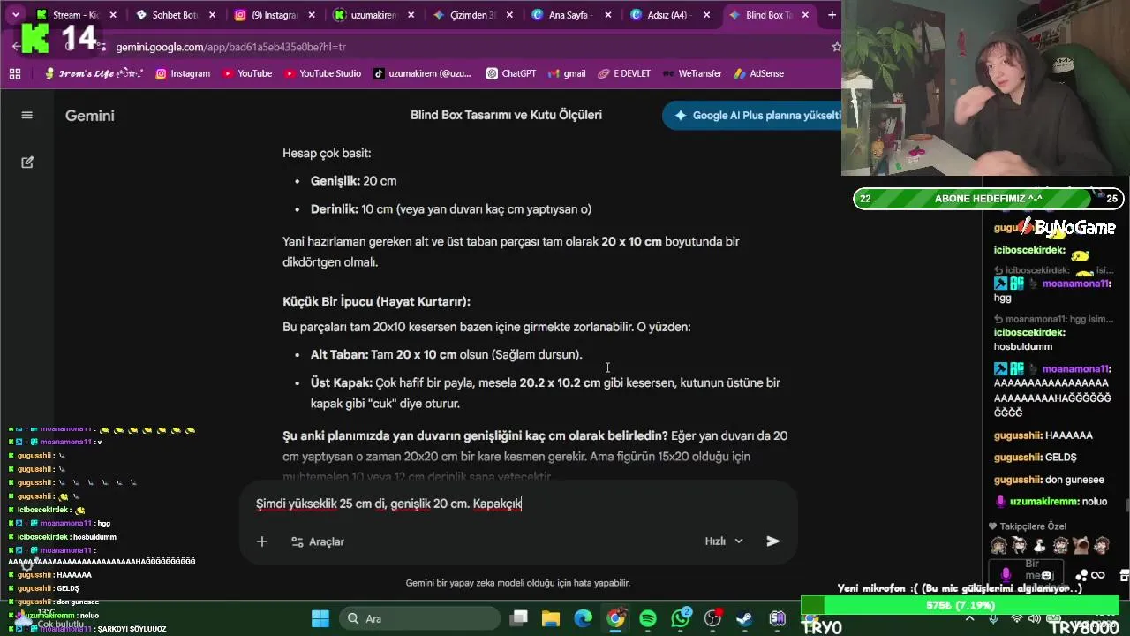Start a new chat with the compose icon
1130x636 pixels.
click(26, 163)
